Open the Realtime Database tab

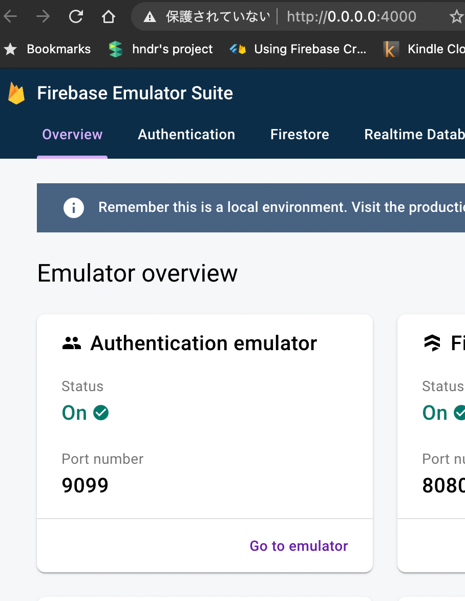(414, 135)
